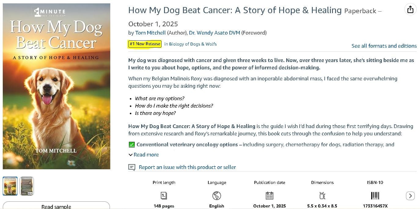This screenshot has width=420, height=209.
Task: Report an issue with this product
Action: (x=187, y=167)
